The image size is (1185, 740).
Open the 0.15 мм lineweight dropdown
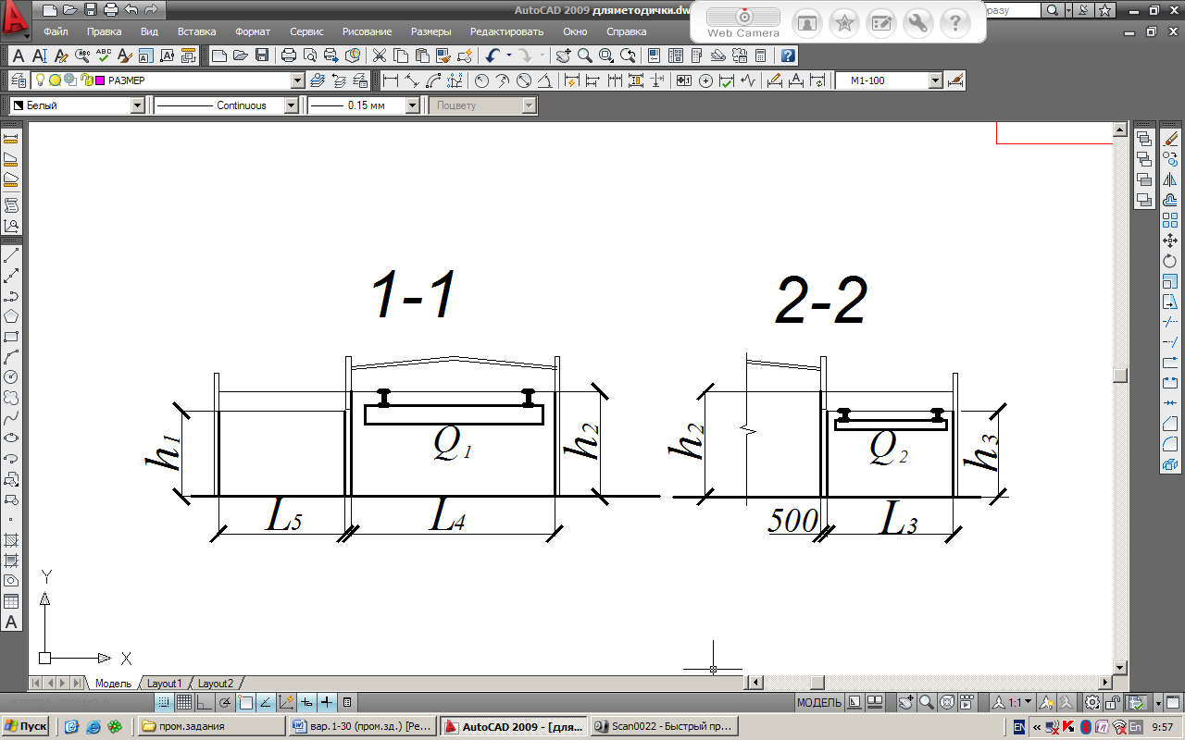click(x=413, y=105)
